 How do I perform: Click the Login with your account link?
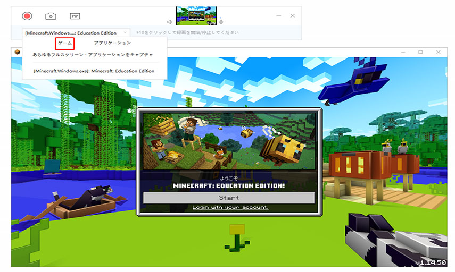pyautogui.click(x=230, y=207)
